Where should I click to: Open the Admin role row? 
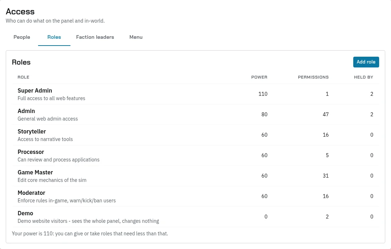[196, 114]
